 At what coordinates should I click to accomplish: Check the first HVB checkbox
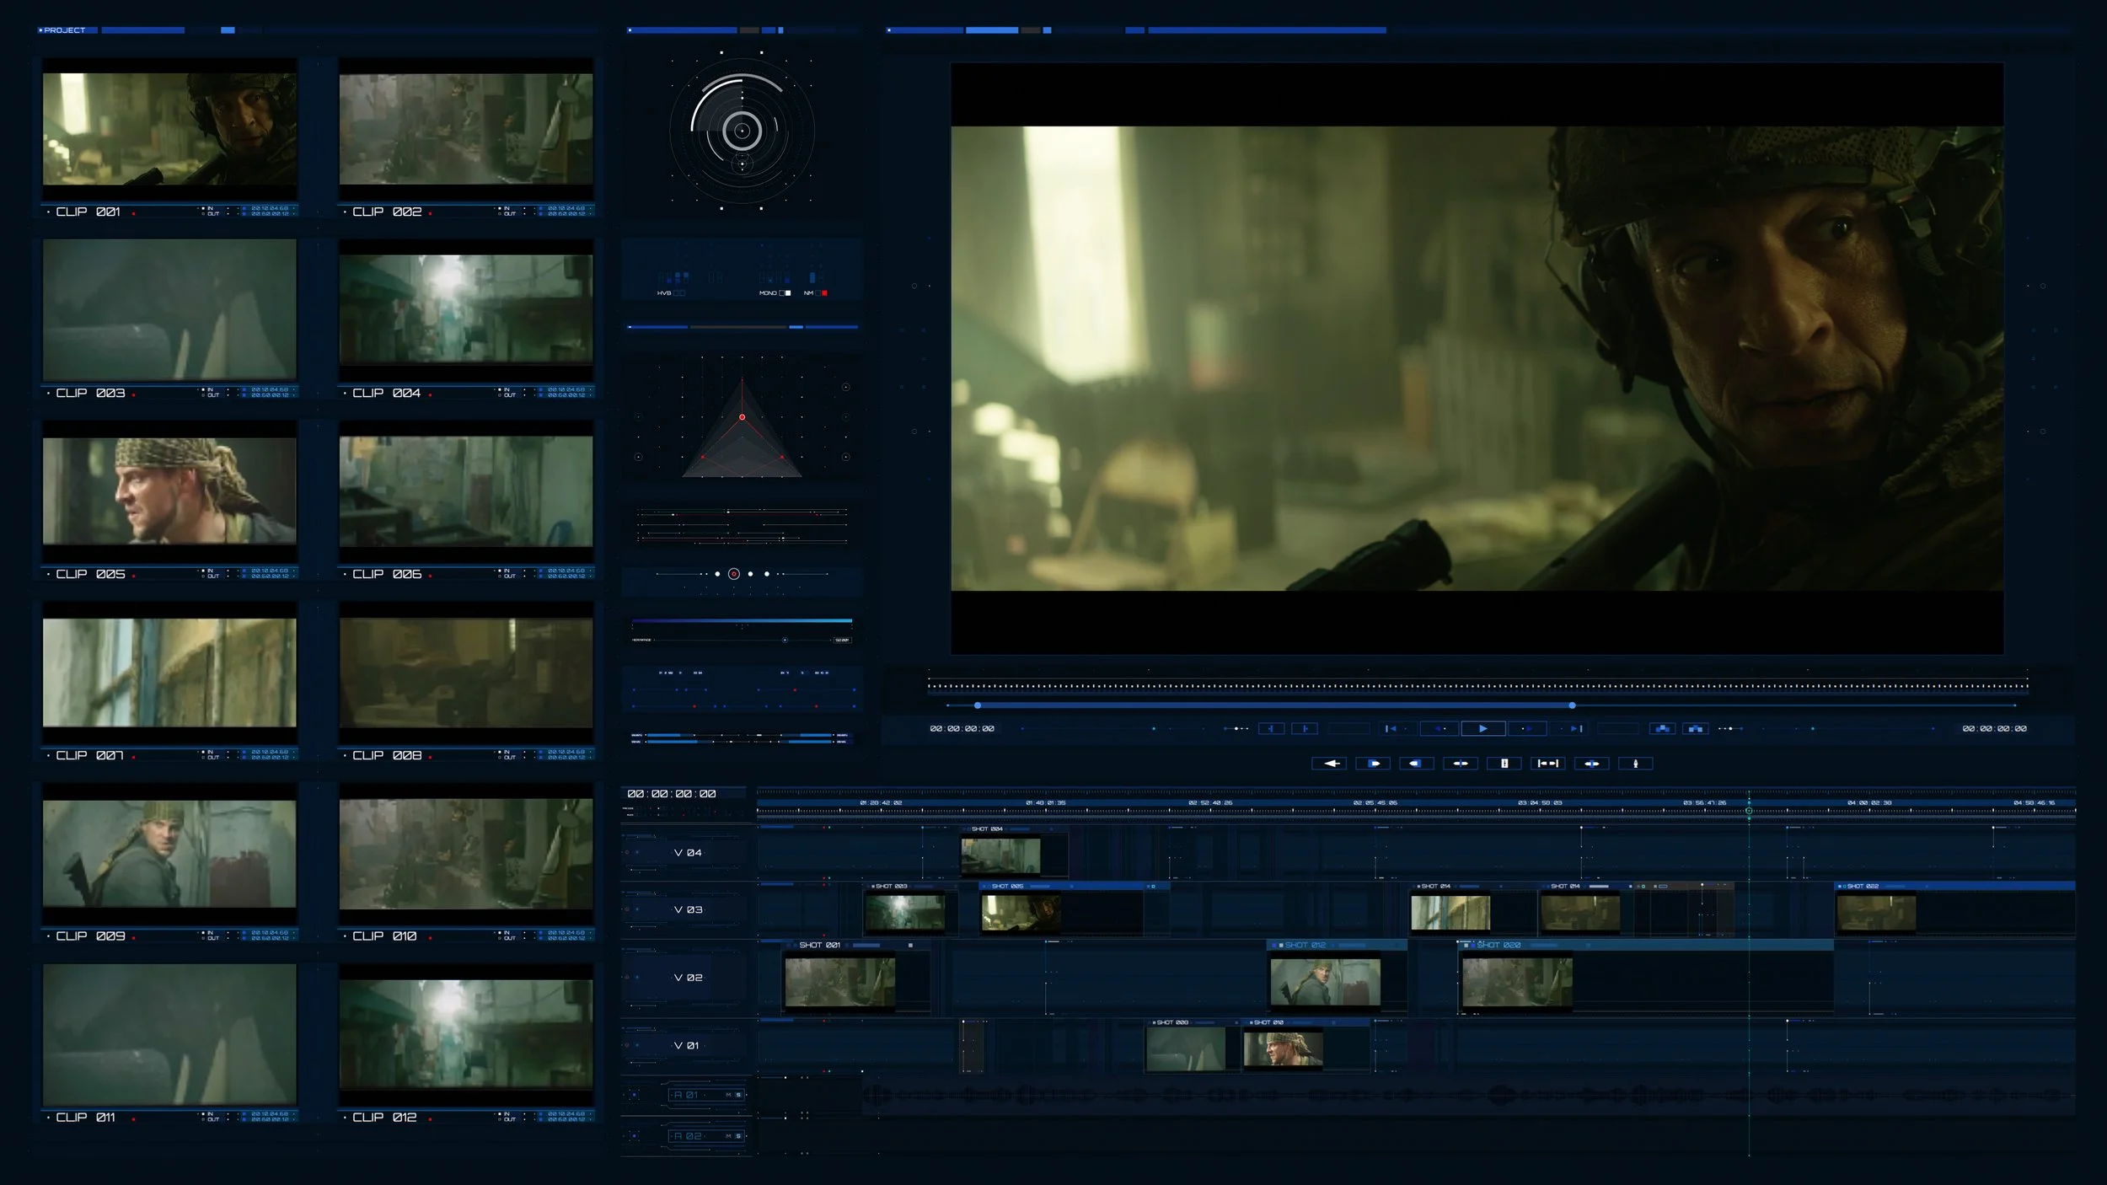pos(677,293)
